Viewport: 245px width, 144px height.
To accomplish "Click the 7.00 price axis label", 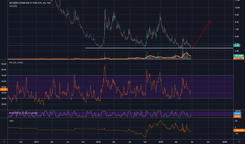I will coord(237,29).
